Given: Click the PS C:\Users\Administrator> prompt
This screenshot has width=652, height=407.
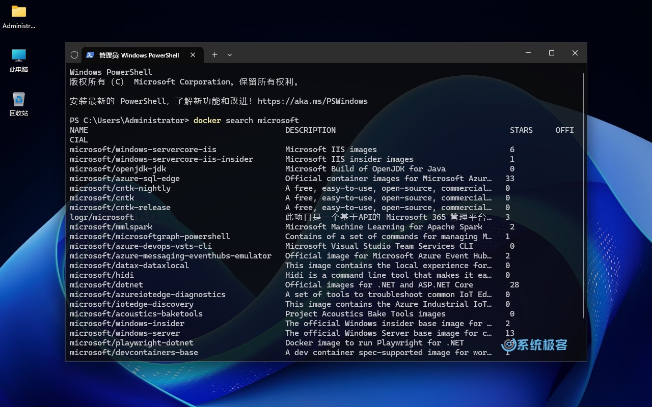Looking at the screenshot, I should (x=129, y=121).
